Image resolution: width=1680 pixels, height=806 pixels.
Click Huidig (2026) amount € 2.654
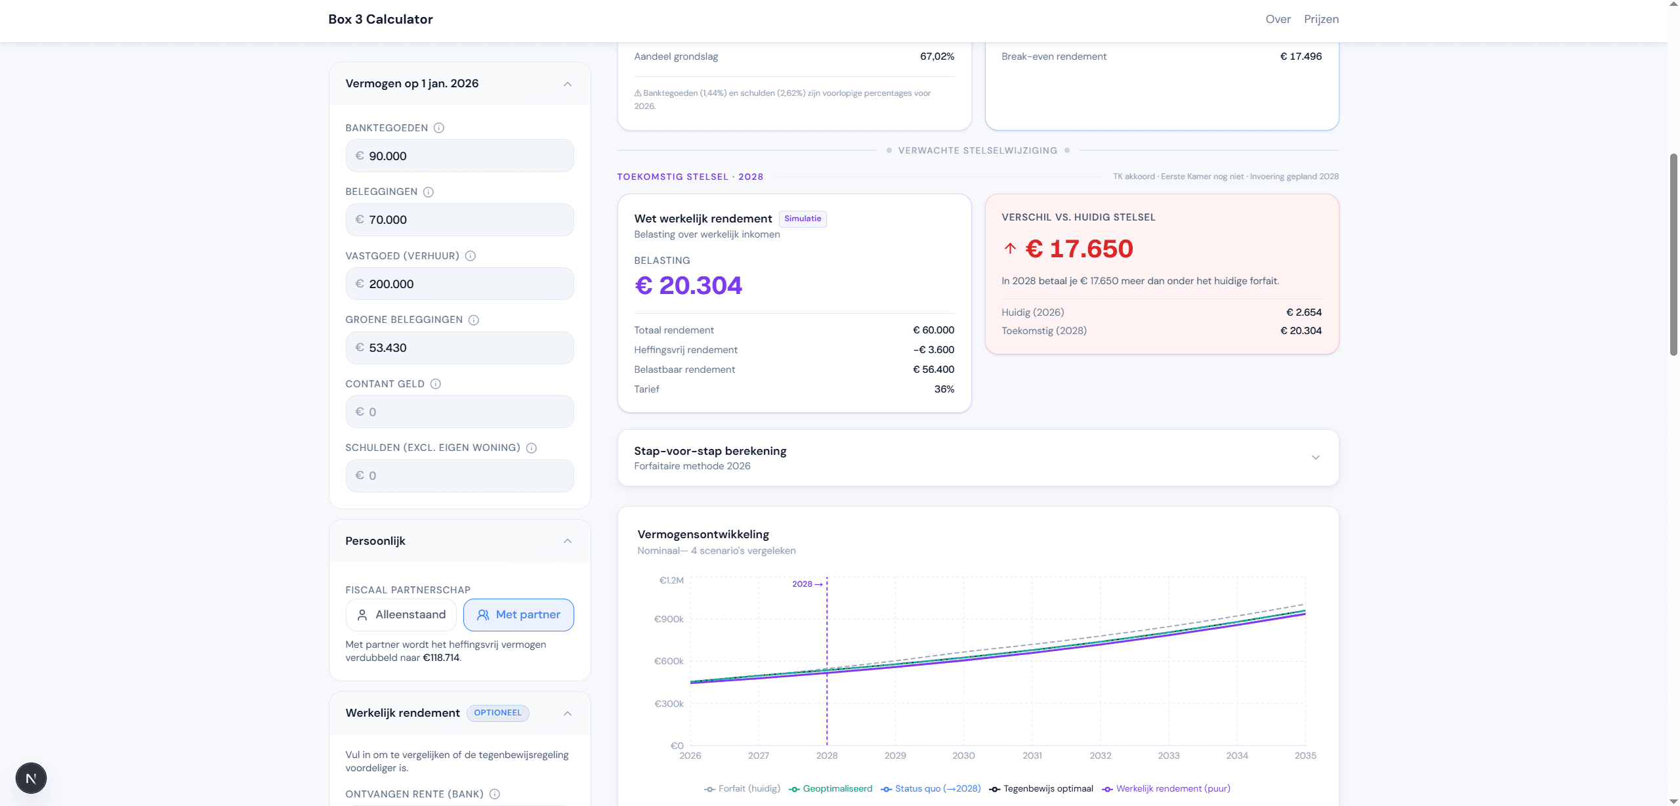click(1304, 312)
